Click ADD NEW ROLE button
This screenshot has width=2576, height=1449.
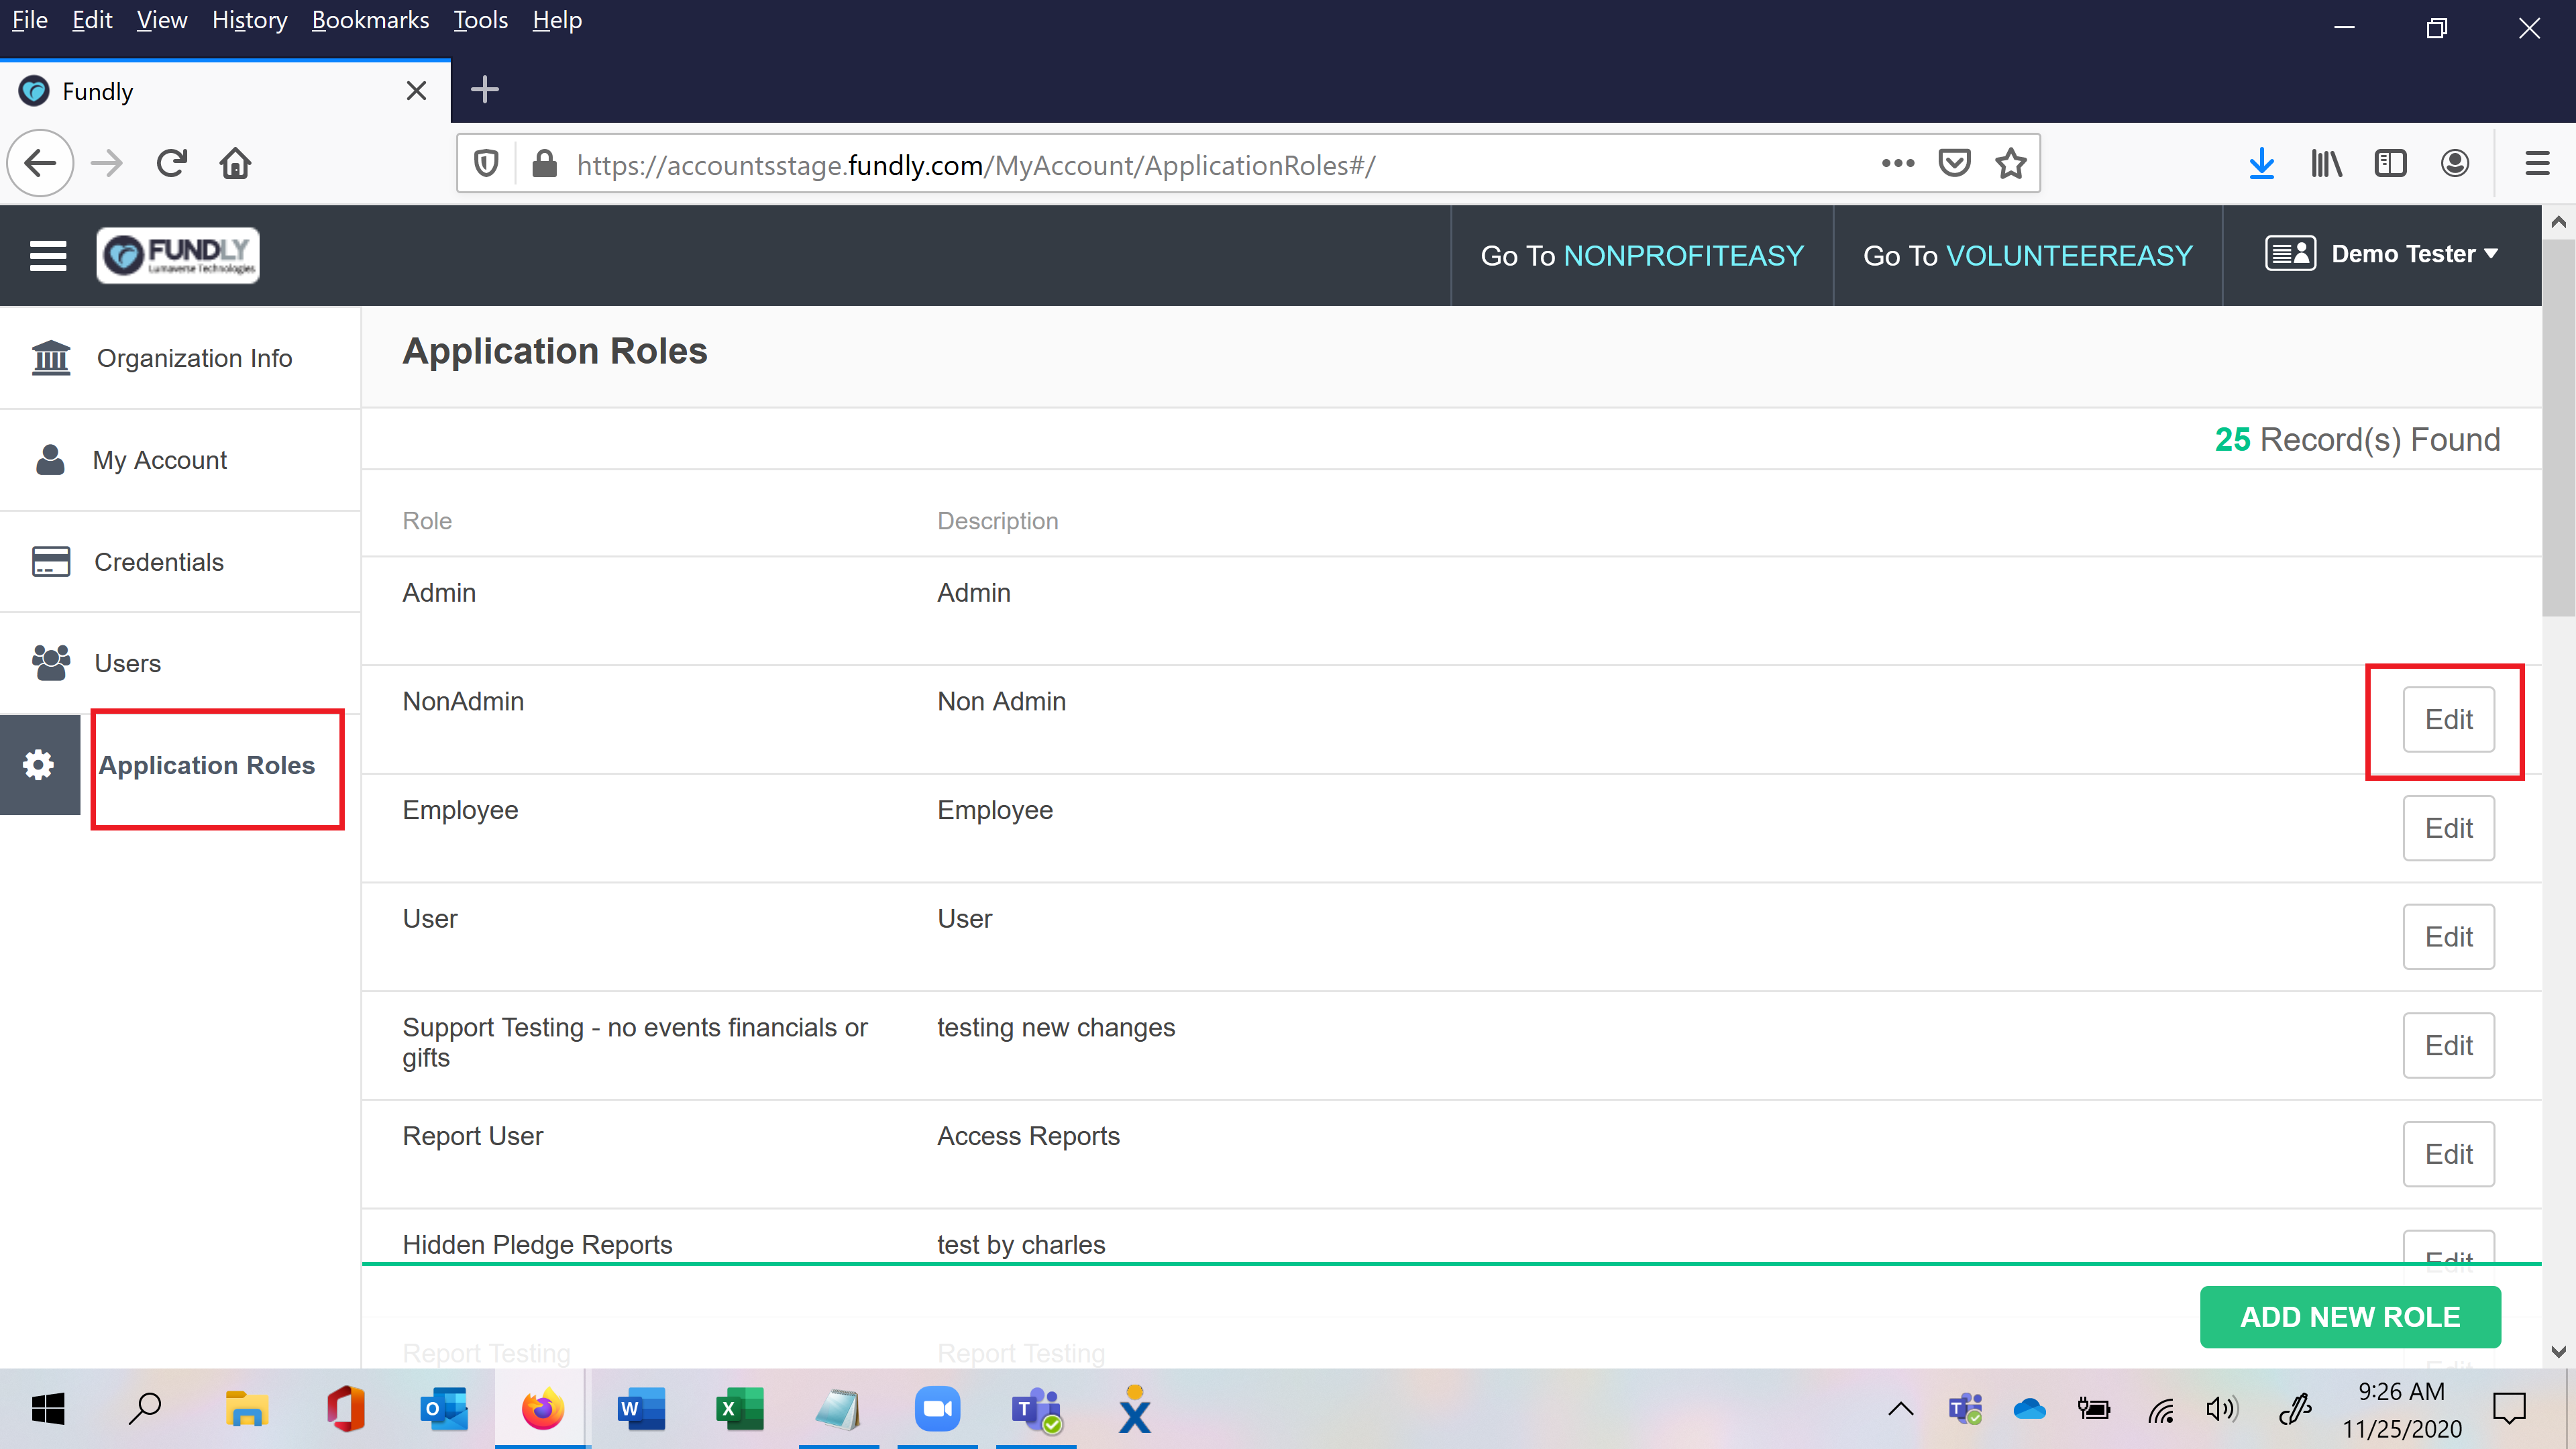[x=2349, y=1317]
